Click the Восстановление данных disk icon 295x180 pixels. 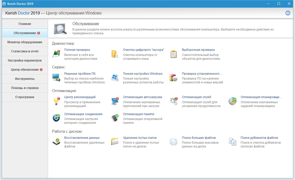(56, 142)
